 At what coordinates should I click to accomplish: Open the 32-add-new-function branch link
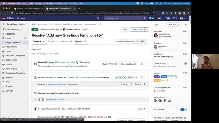point(65,62)
